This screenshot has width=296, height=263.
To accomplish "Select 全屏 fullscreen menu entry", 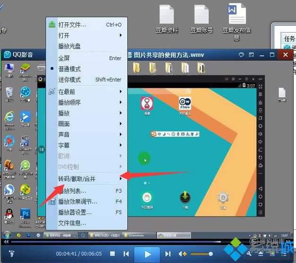I will tap(87, 58).
